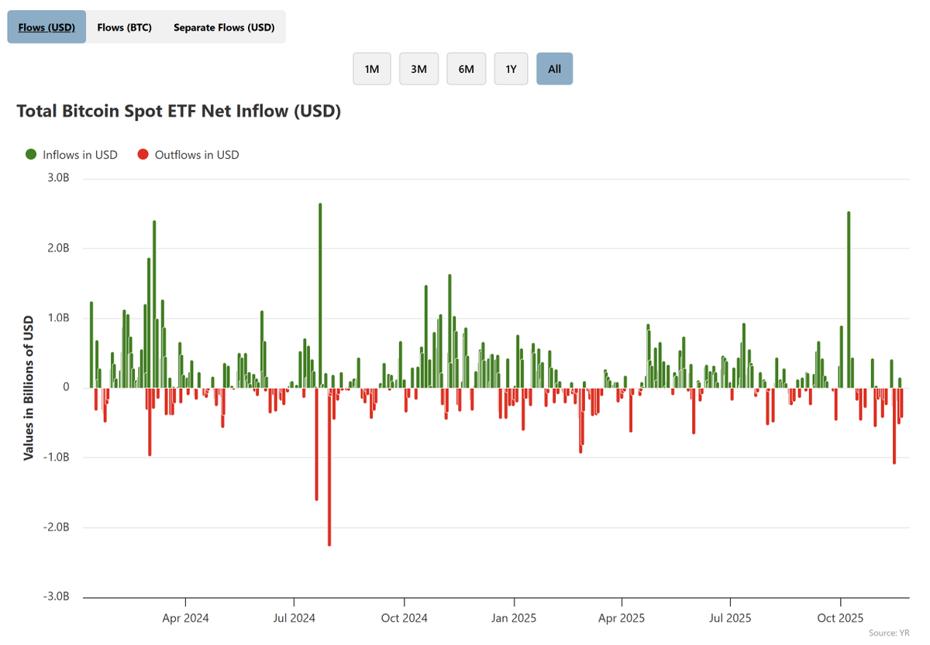The height and width of the screenshot is (645, 930).
Task: Click the 3.0B y-axis label
Action: pos(57,179)
